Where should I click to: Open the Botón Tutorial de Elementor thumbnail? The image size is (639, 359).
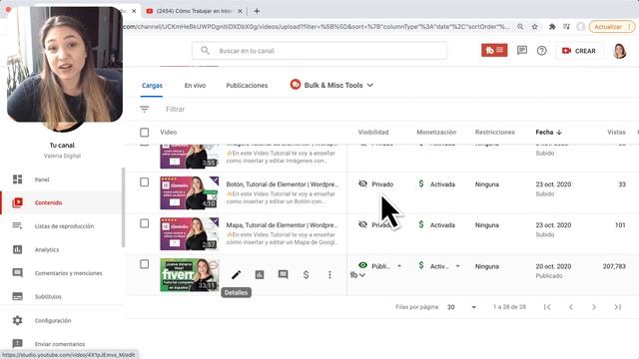point(189,192)
